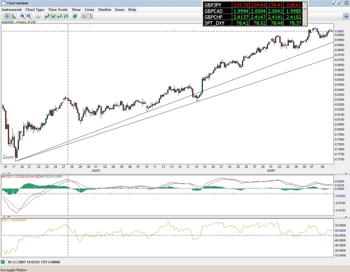Open the Time Scale menu
The image size is (350, 272).
[x=58, y=9]
